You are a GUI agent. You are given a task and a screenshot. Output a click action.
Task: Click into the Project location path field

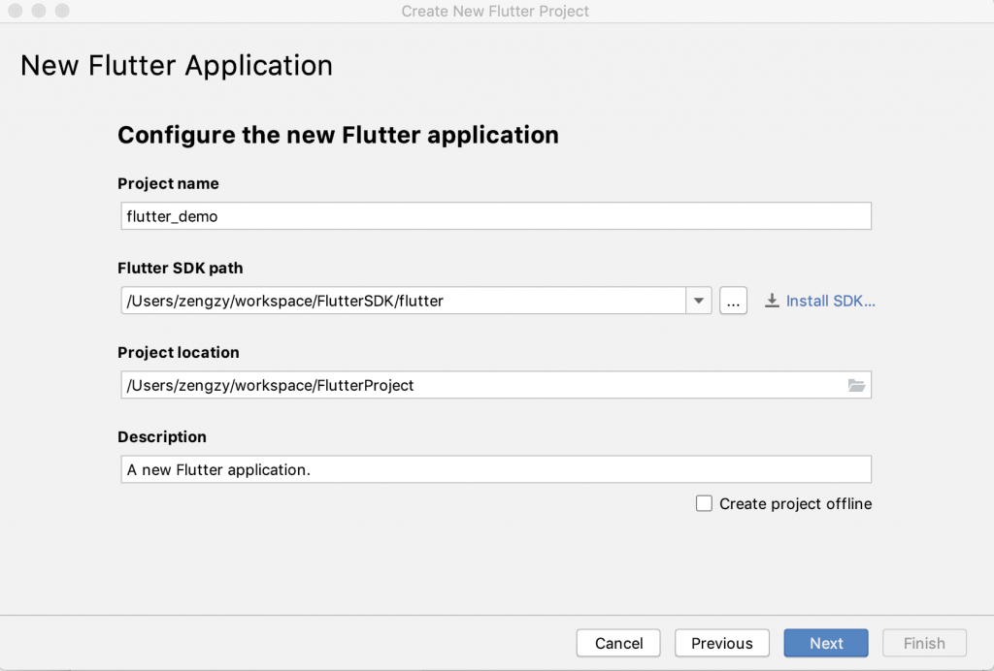coord(480,385)
